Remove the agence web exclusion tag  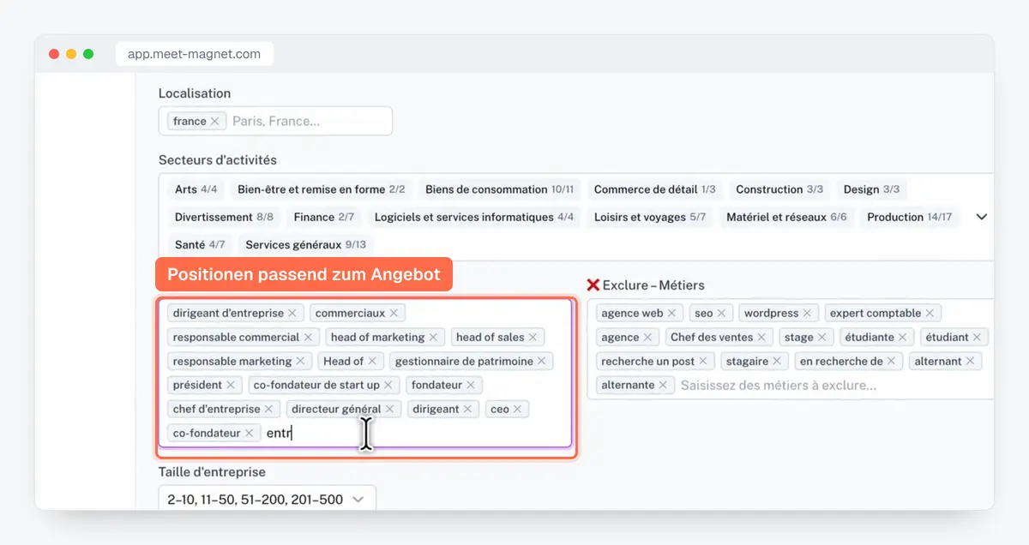(x=671, y=314)
